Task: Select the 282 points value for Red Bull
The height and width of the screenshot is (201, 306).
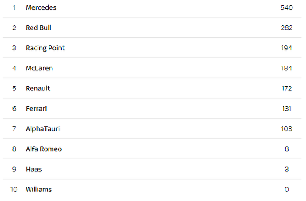Action: 286,28
